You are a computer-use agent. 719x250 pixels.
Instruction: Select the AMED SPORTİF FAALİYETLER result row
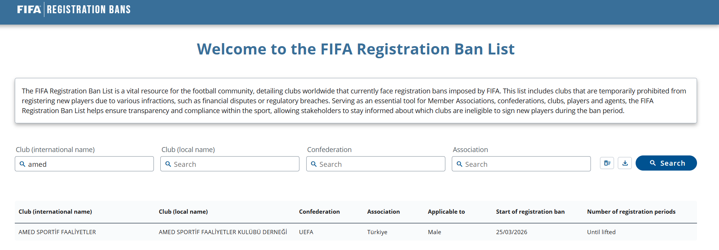pos(57,232)
